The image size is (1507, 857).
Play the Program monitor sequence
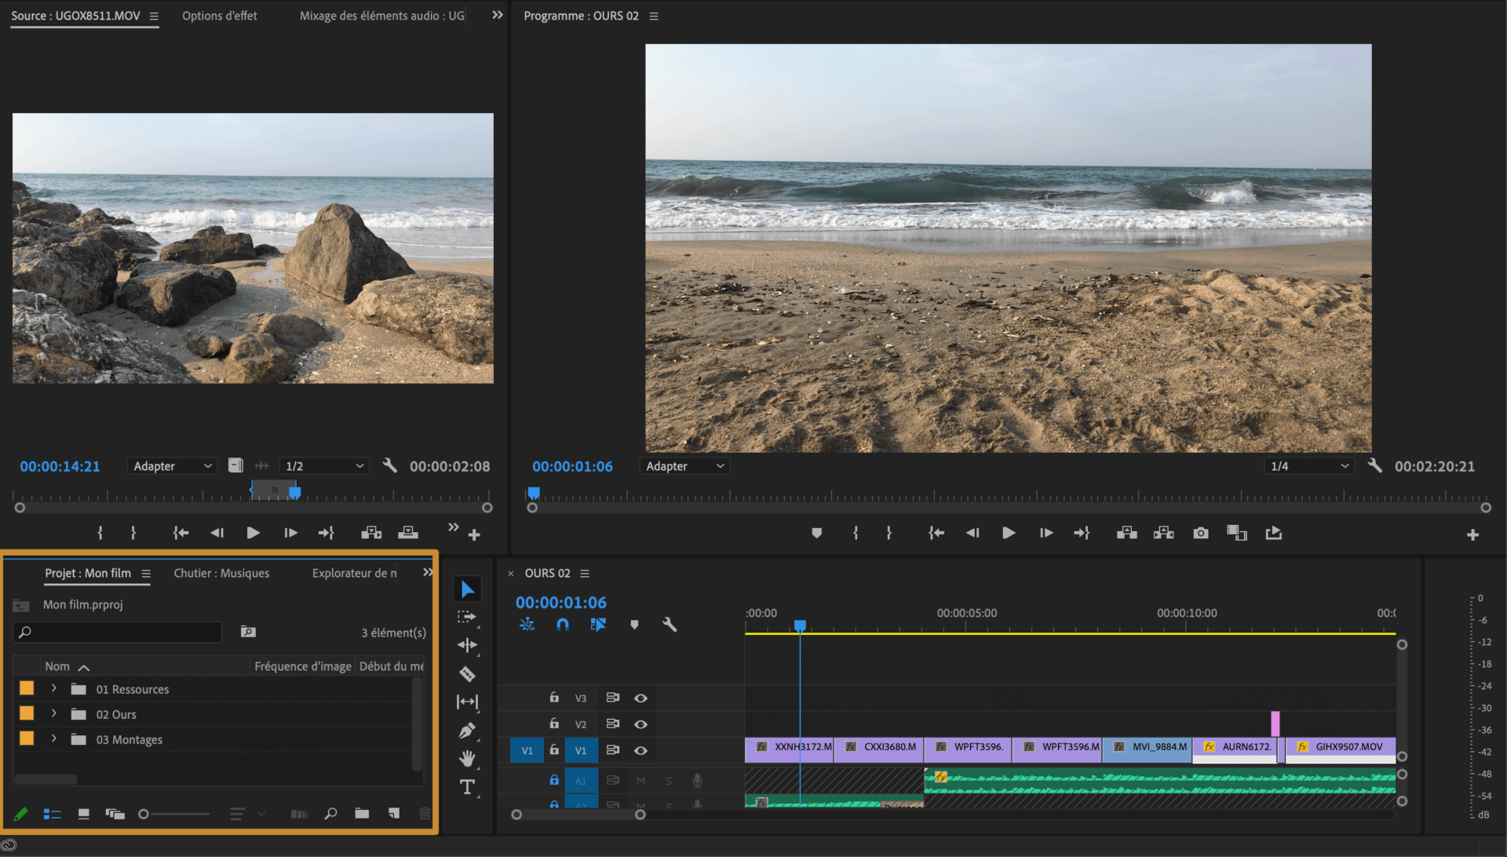pyautogui.click(x=1009, y=533)
